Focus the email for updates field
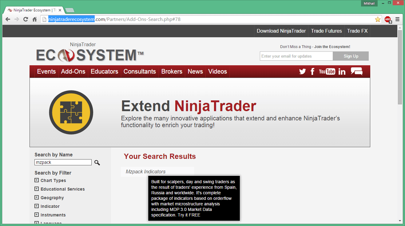Image resolution: width=405 pixels, height=226 pixels. pos(296,56)
